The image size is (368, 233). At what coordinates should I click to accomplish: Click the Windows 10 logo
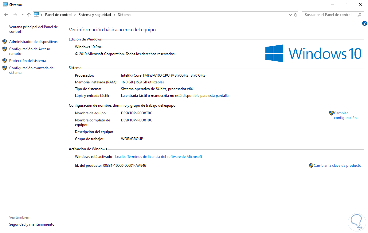coord(313,53)
